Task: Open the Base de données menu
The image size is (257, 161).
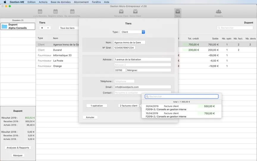Action: click(x=61, y=2)
